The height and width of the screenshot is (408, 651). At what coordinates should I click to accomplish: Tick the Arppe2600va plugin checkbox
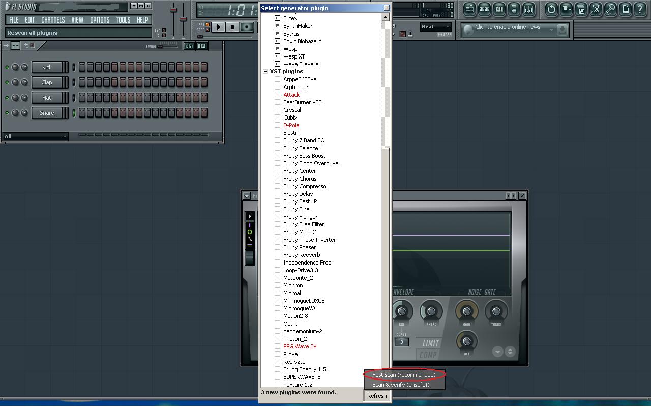tap(278, 79)
